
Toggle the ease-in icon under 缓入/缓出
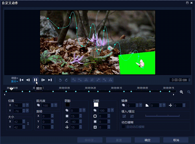124,116
